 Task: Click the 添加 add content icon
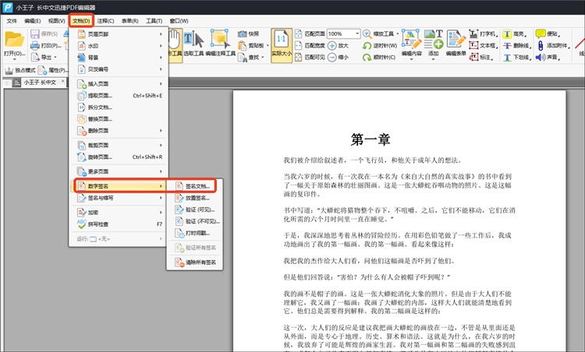433,39
